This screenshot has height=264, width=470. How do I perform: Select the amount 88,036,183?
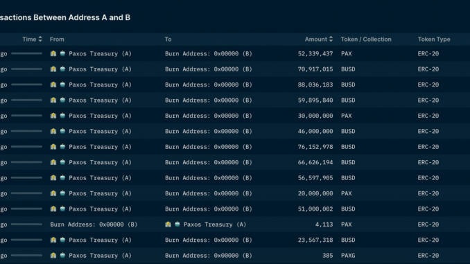click(x=315, y=85)
